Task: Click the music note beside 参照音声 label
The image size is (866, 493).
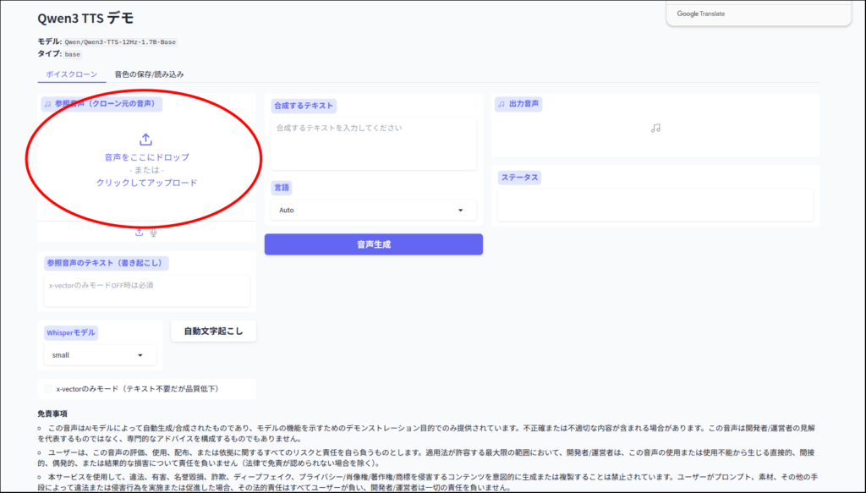Action: [48, 104]
